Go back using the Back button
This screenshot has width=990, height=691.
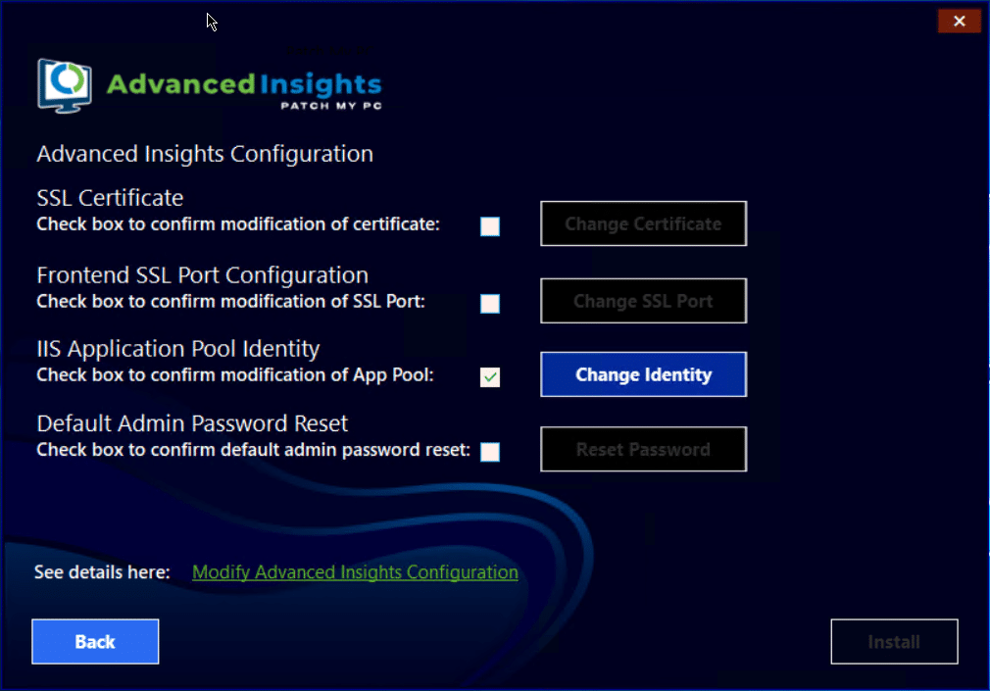coord(95,642)
